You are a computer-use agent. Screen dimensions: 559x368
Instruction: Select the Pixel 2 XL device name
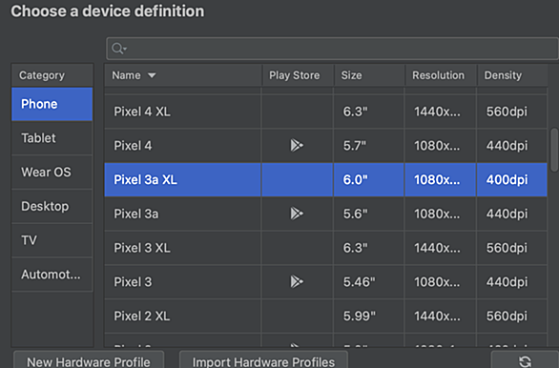point(142,316)
